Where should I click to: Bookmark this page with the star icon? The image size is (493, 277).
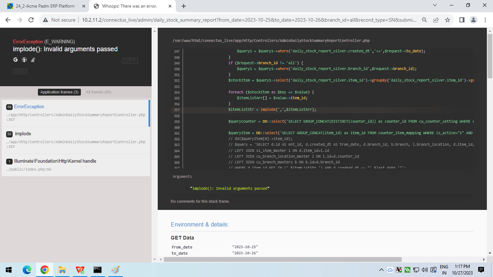click(x=448, y=20)
